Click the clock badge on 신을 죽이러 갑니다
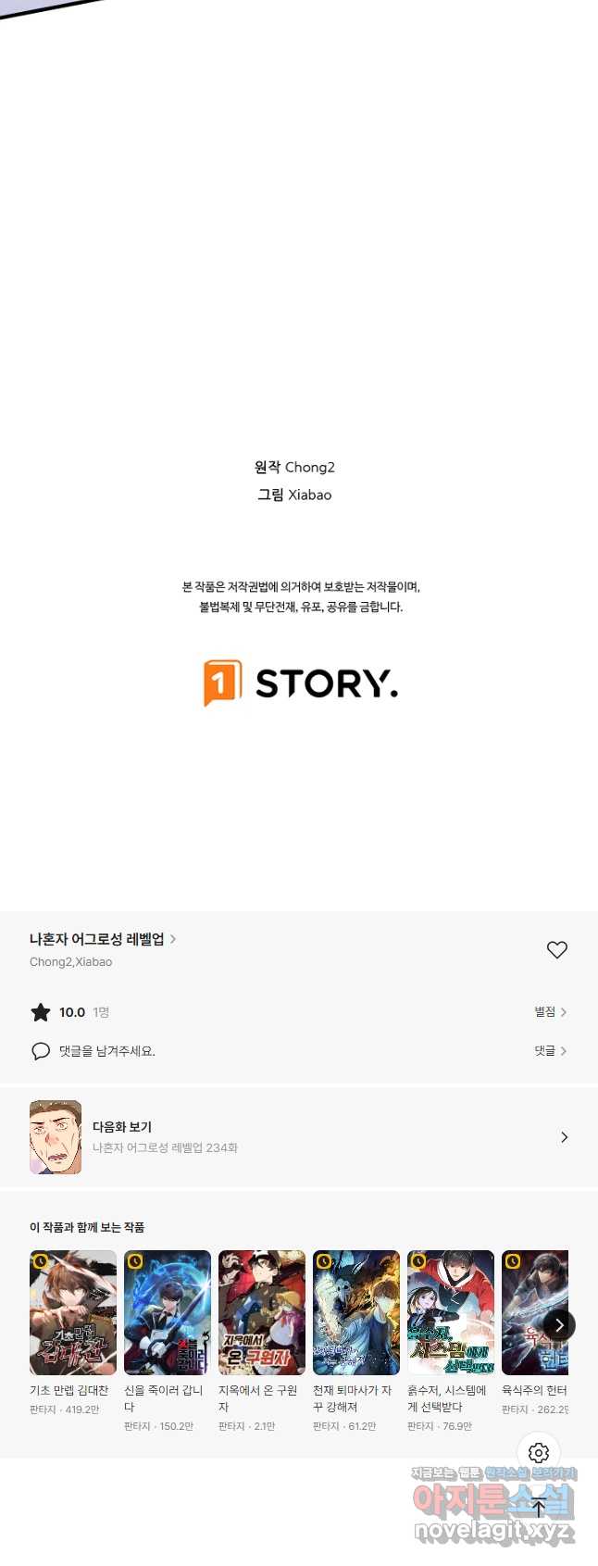Screen dimensions: 598x1566 click(x=135, y=1261)
